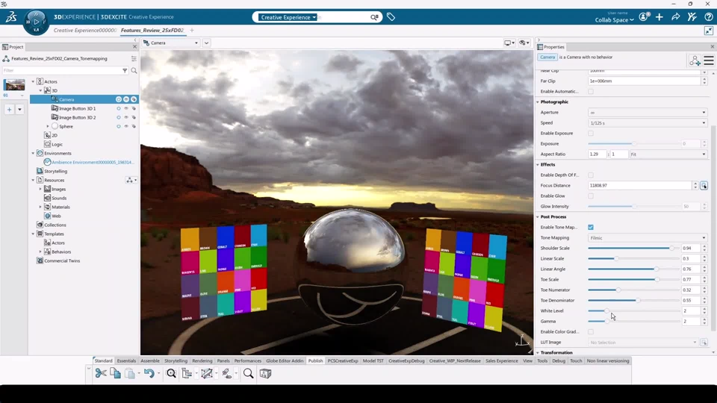The width and height of the screenshot is (717, 403).
Task: Click the plus add icon in top bar
Action: pyautogui.click(x=659, y=17)
